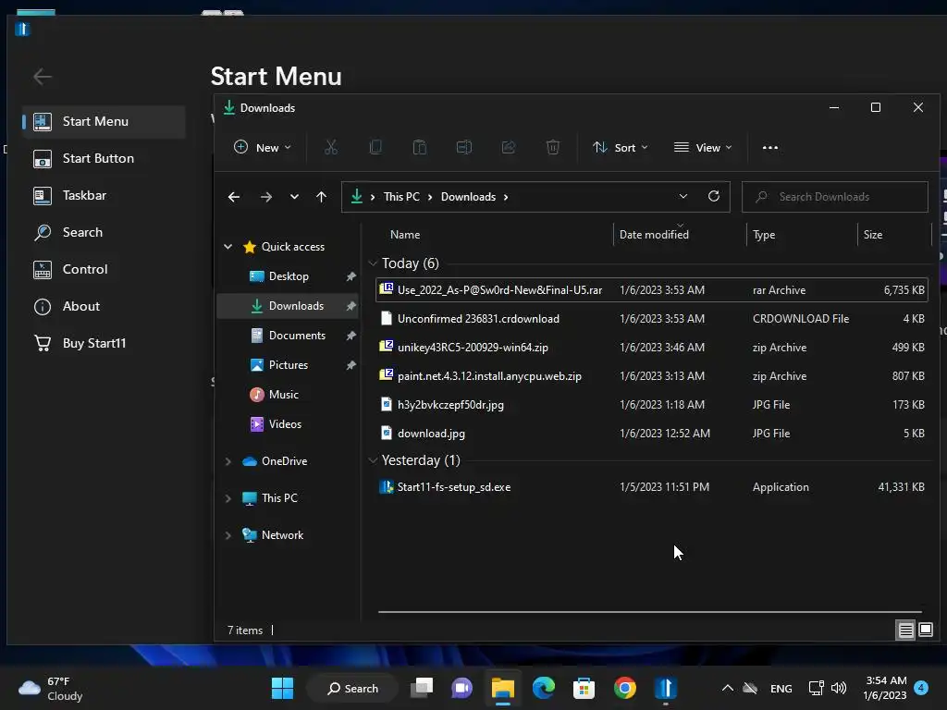Open Videos in navigation pane
The width and height of the screenshot is (947, 710).
pos(289,423)
